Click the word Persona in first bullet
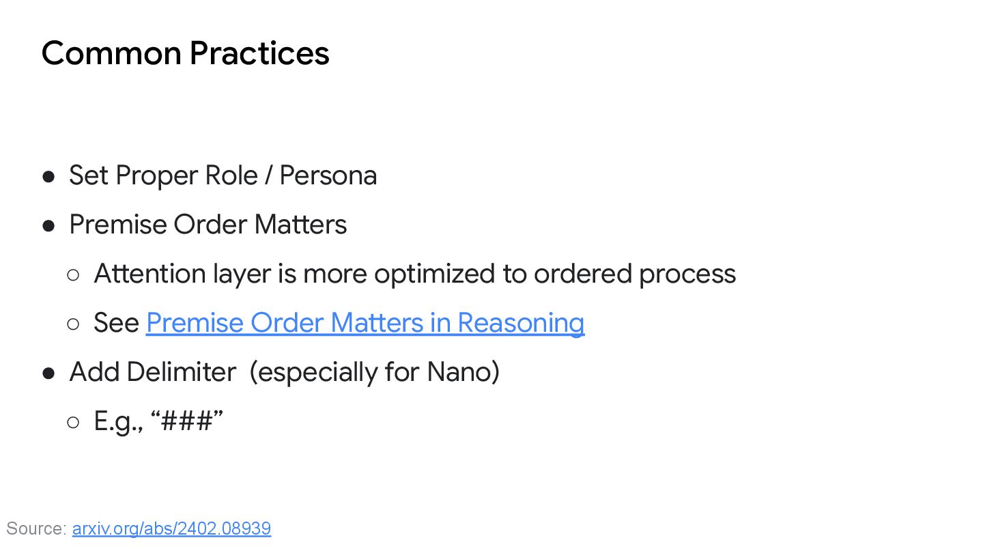983x553 pixels. point(328,175)
